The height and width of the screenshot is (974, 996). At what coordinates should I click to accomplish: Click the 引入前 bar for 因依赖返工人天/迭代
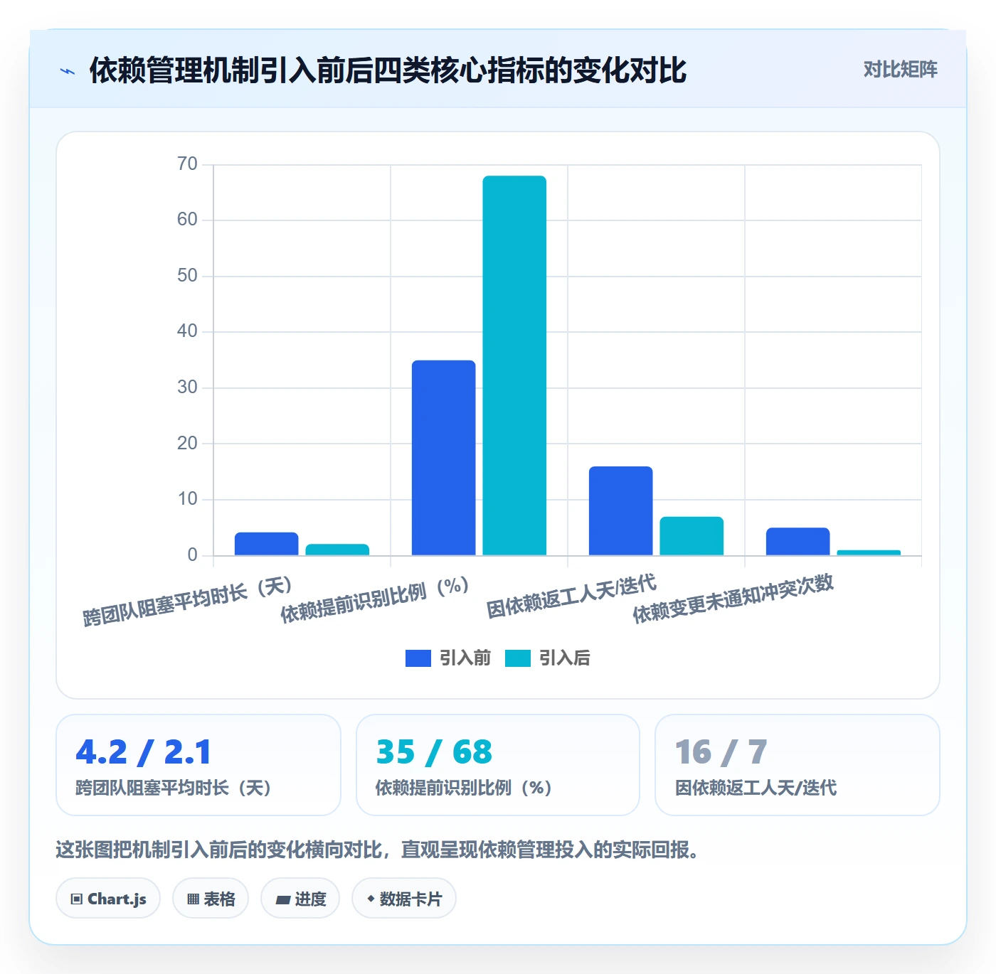620,510
